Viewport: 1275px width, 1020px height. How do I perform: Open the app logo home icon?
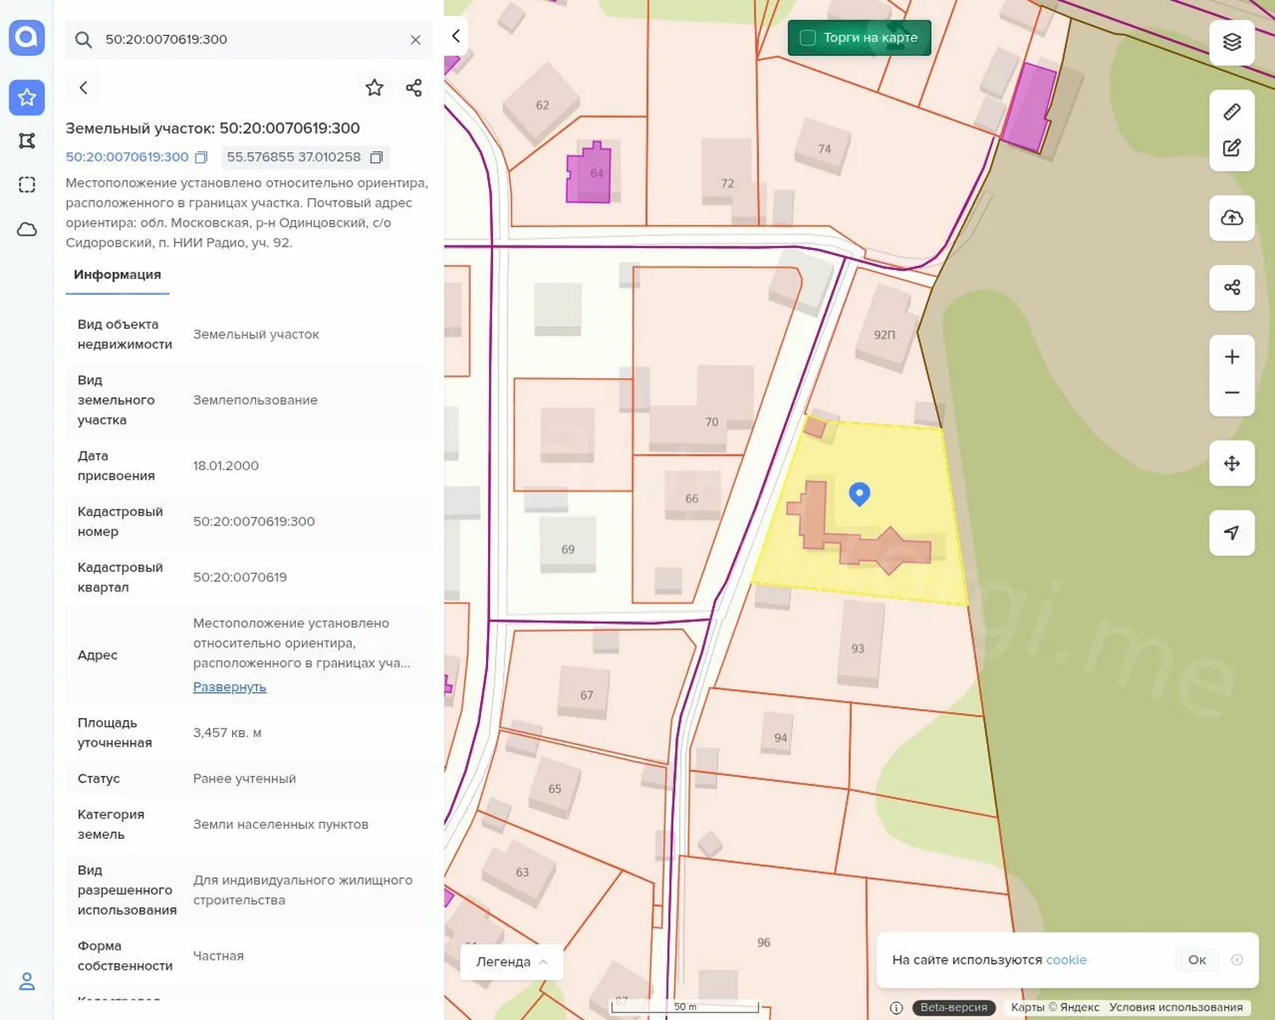click(x=26, y=38)
